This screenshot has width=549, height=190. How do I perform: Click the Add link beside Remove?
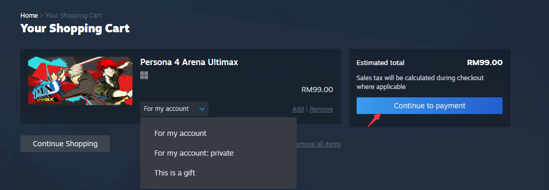[x=298, y=109]
